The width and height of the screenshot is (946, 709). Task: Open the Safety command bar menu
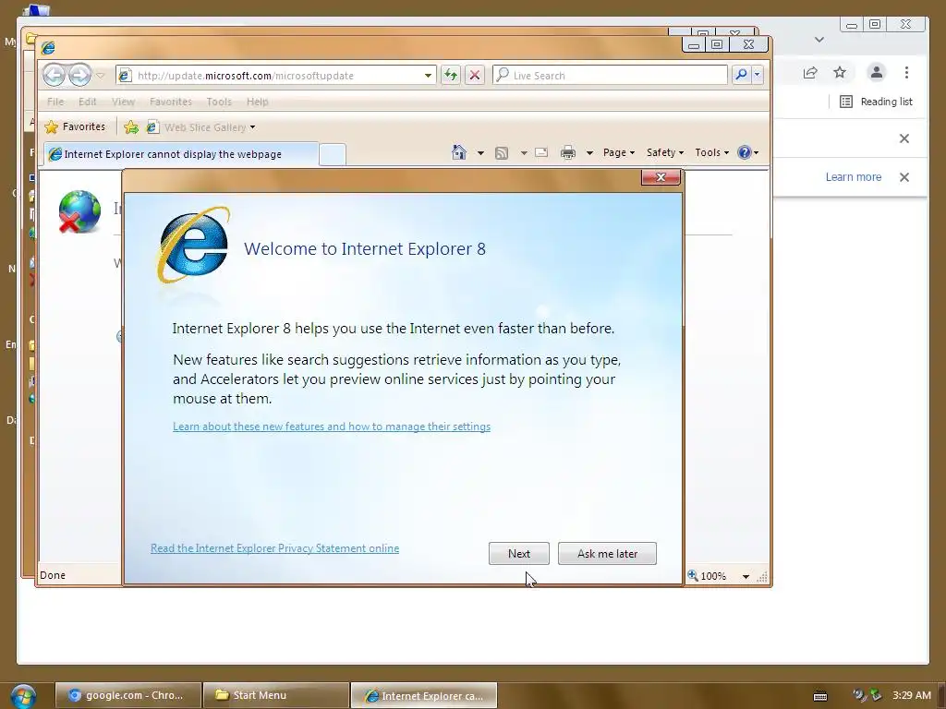(x=665, y=152)
